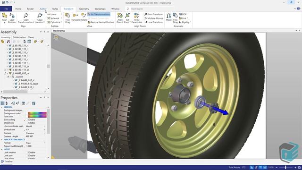Collapse the _Assy 0 tree node
302x170 pixels.
8,76
